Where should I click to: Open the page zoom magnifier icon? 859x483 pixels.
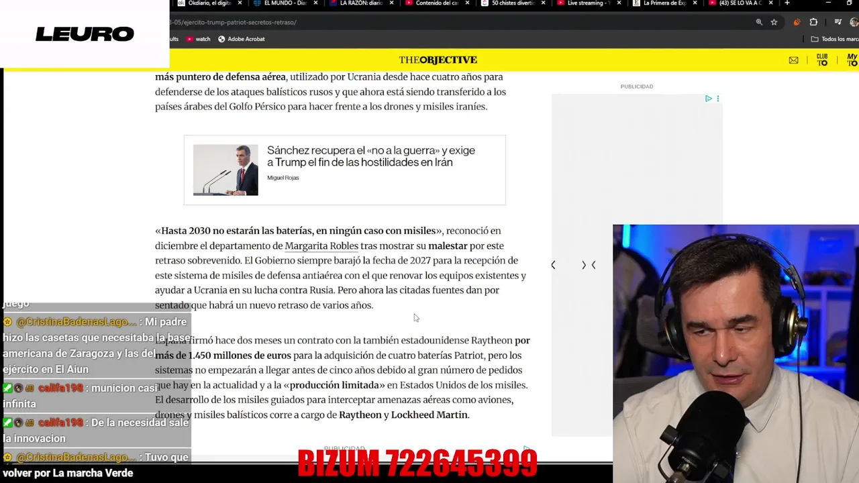point(759,22)
